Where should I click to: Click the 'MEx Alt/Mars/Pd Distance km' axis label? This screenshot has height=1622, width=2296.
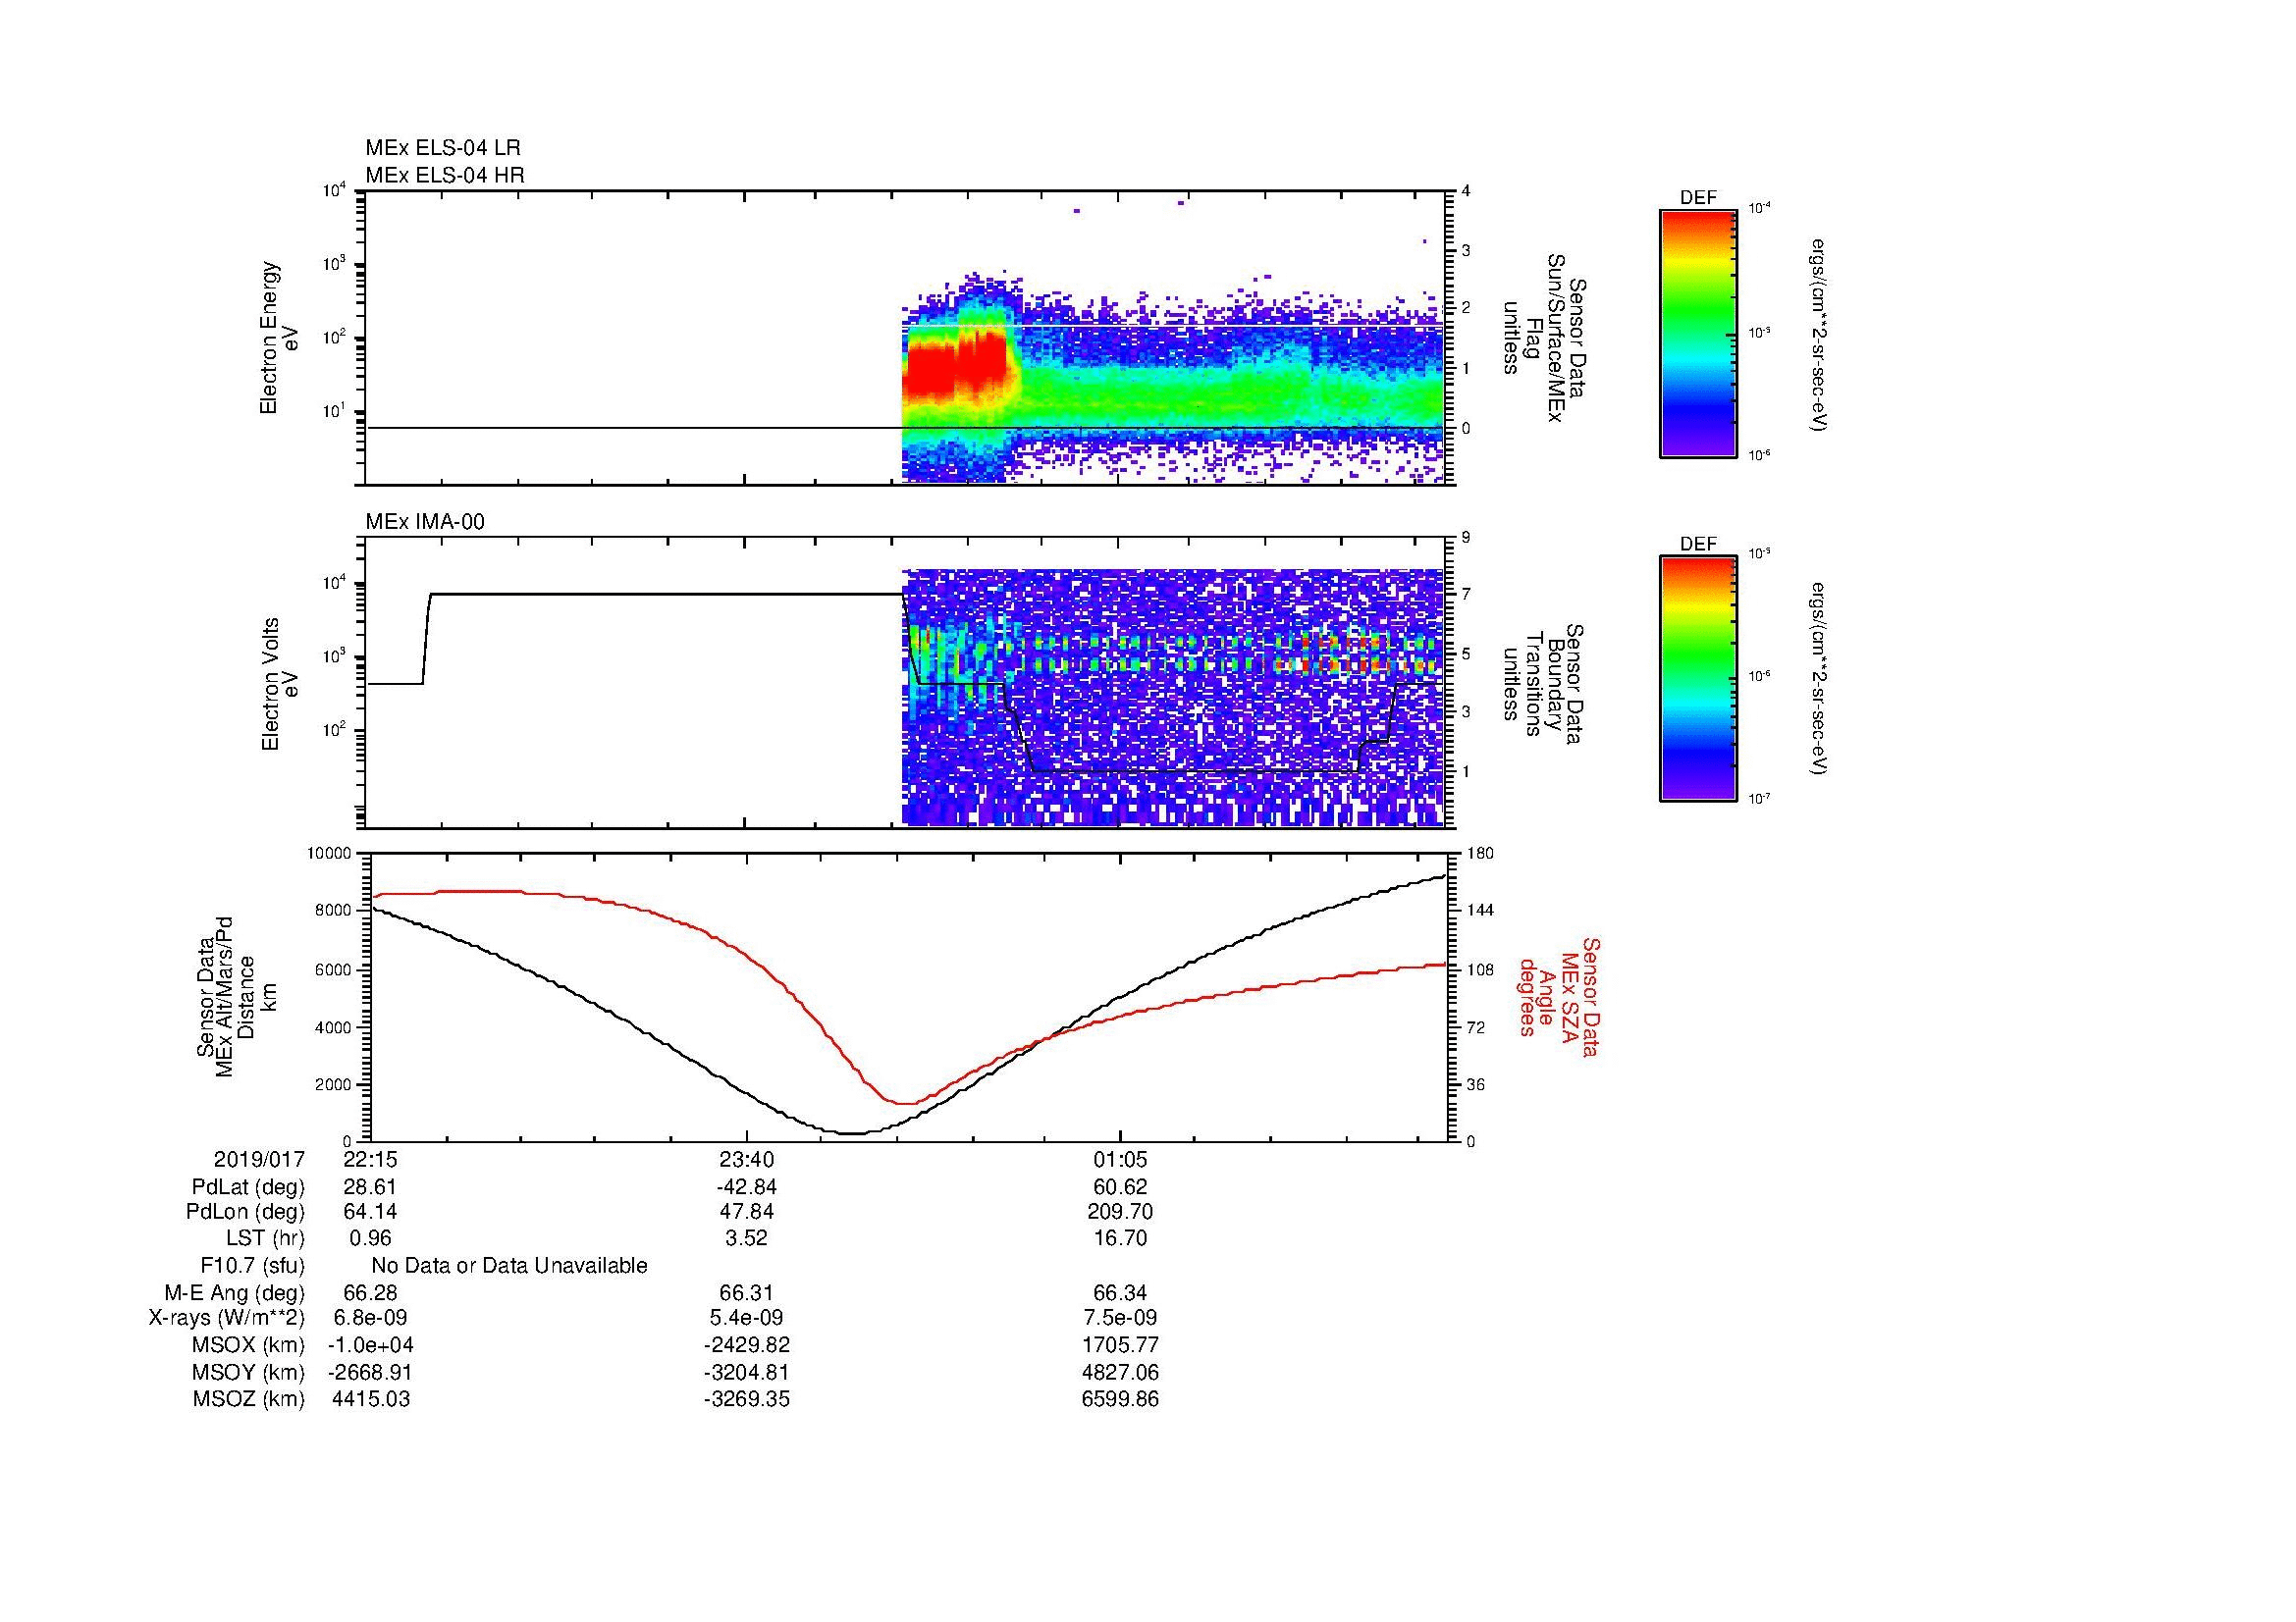[x=236, y=995]
